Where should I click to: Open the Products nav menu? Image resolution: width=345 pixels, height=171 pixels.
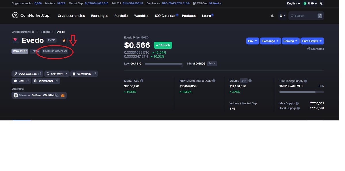tap(189, 16)
